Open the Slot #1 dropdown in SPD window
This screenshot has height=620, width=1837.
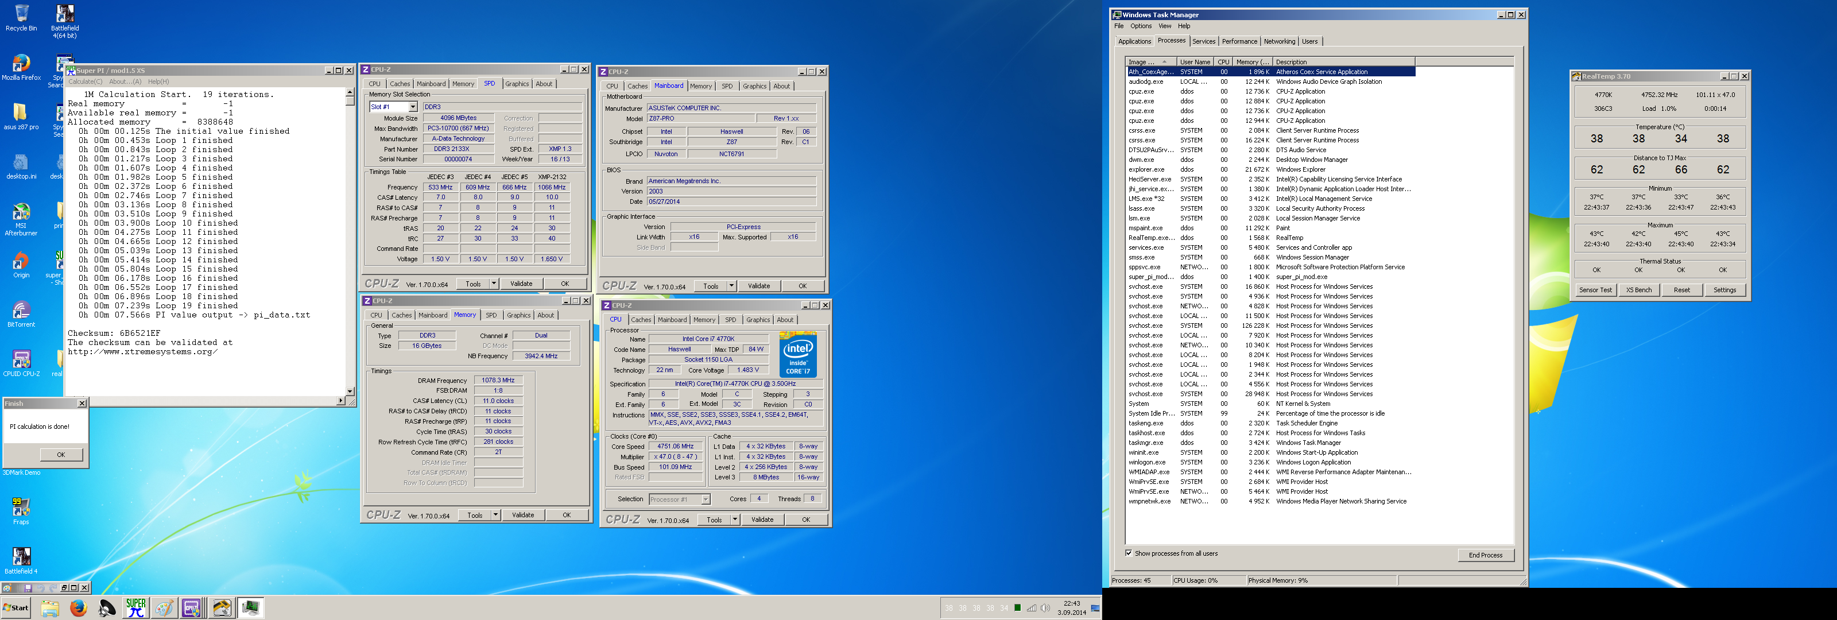pyautogui.click(x=412, y=107)
